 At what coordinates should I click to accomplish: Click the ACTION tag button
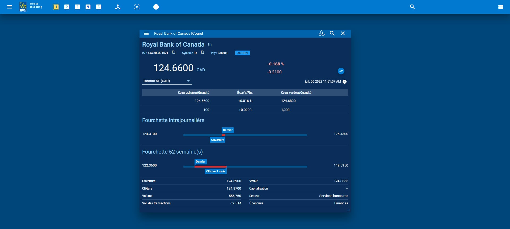click(x=242, y=53)
